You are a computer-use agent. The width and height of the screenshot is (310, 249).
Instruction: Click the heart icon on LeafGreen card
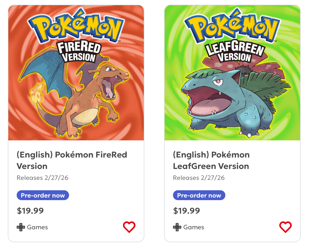[x=286, y=227]
